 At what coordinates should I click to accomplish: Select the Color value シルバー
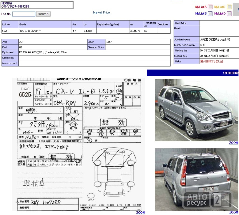coord(109,42)
